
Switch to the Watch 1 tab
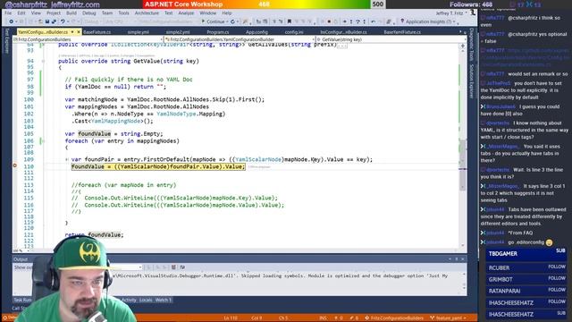click(163, 301)
